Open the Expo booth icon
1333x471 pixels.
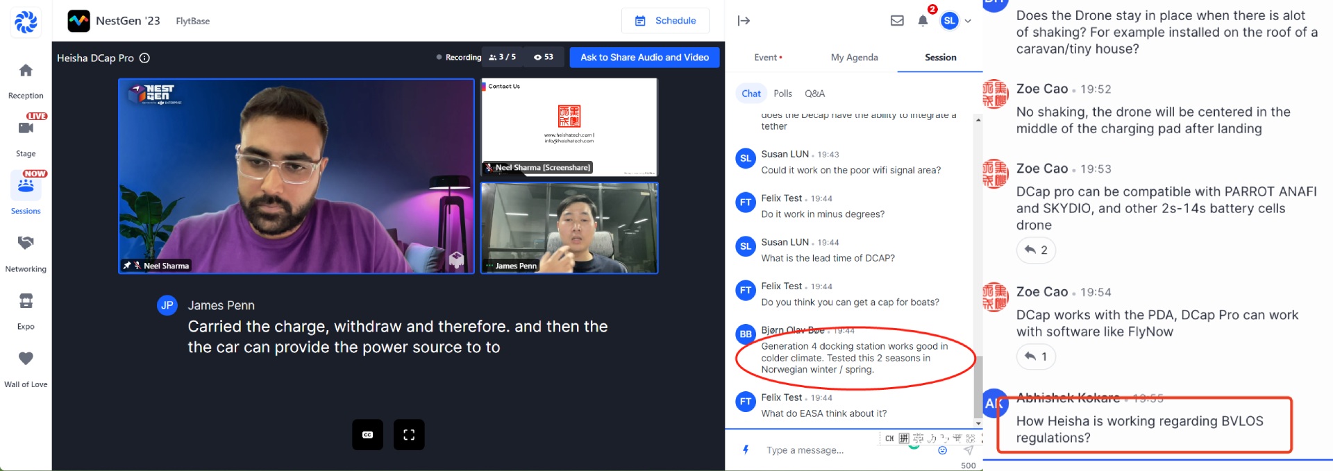point(26,301)
